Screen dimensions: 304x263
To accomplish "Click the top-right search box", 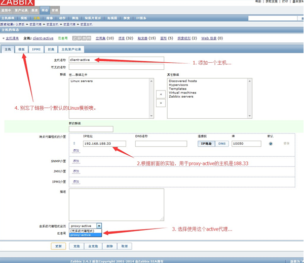I will click(x=273, y=18).
